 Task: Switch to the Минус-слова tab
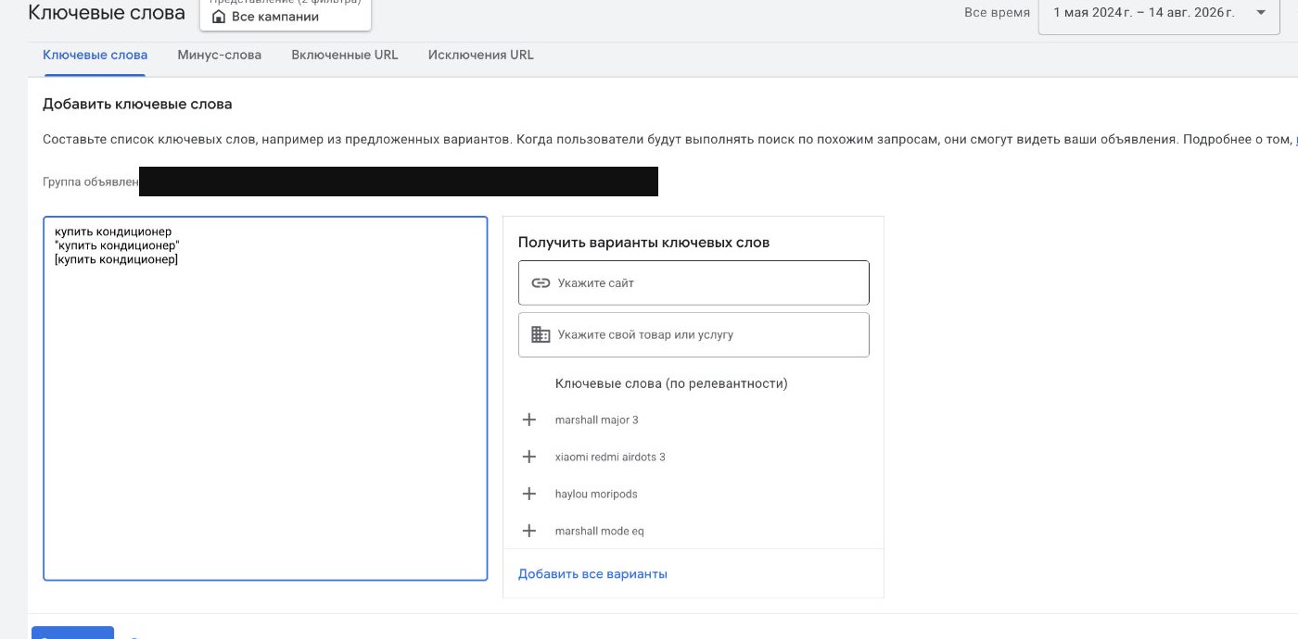click(x=219, y=56)
